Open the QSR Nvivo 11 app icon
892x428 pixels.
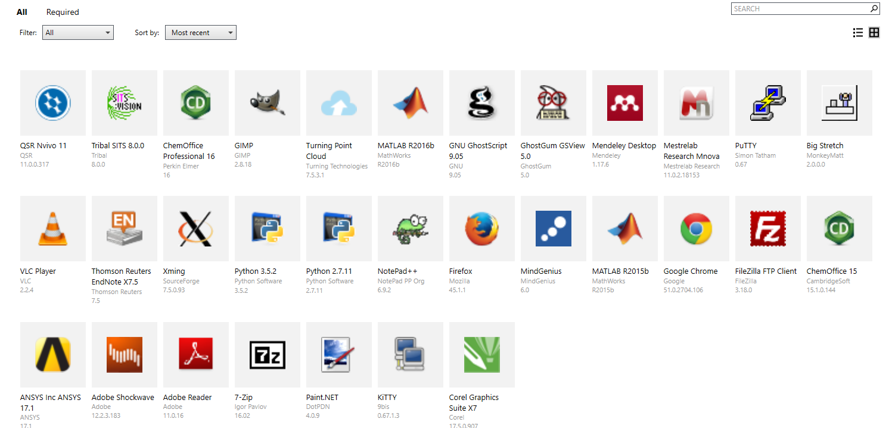point(53,103)
